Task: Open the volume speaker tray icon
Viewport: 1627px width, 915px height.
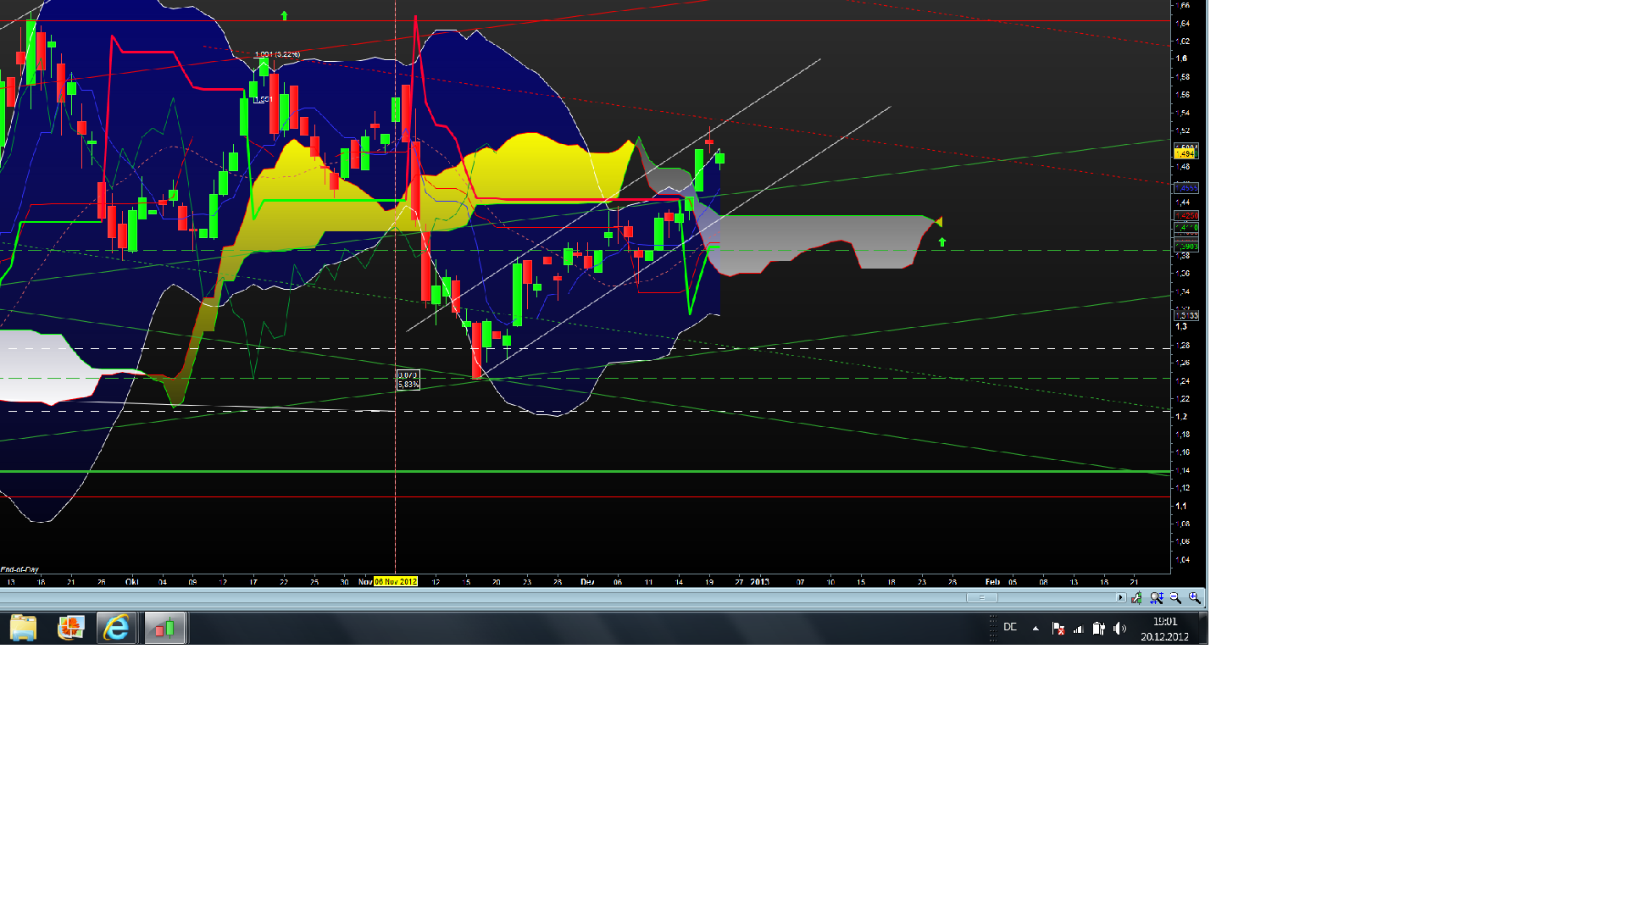Action: pyautogui.click(x=1119, y=629)
